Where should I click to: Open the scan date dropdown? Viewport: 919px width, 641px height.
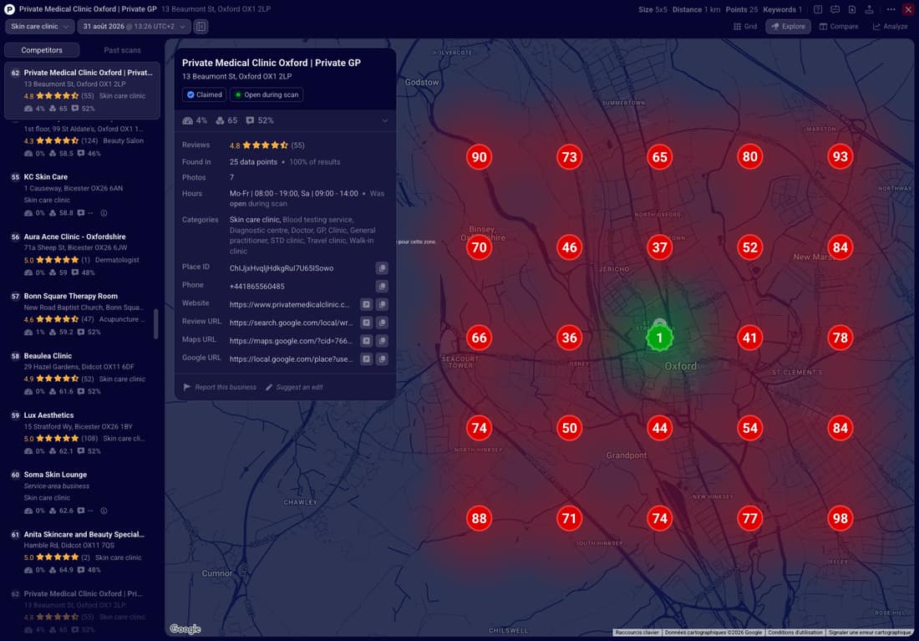[x=135, y=27]
